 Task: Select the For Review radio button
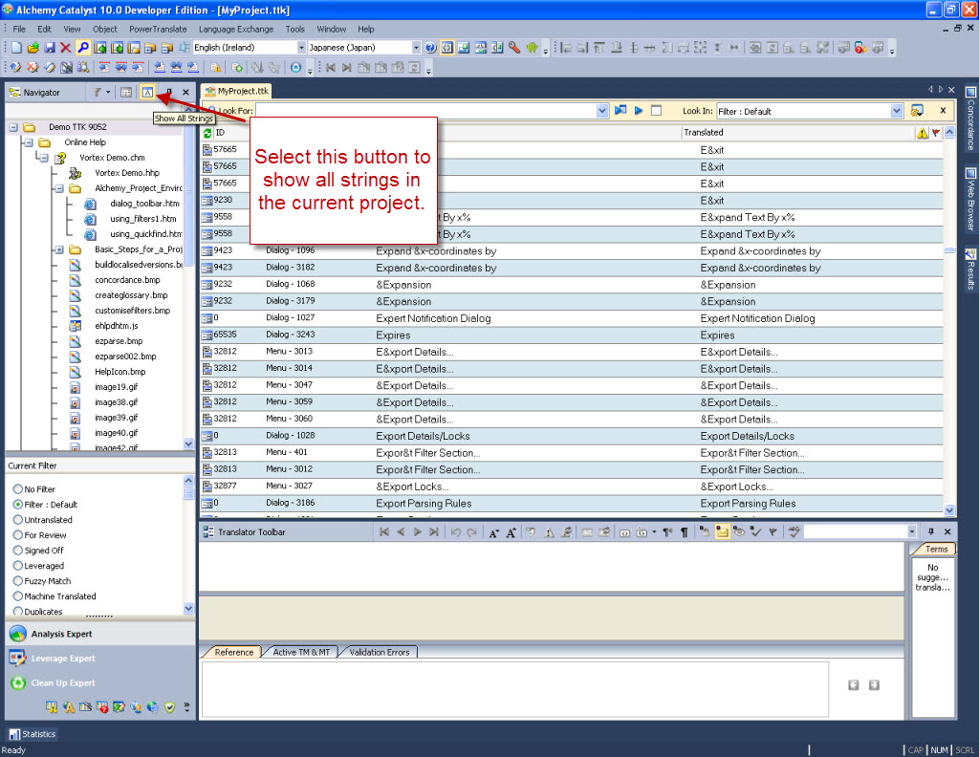pos(18,535)
